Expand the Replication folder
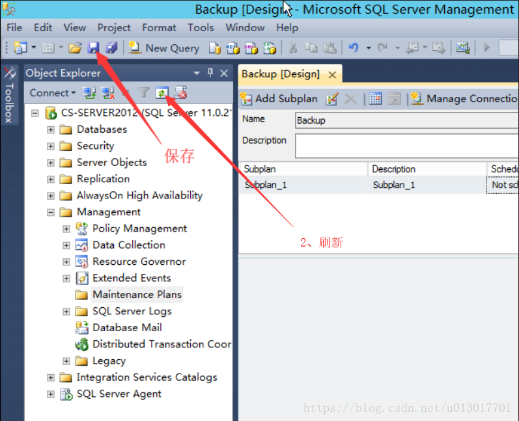The width and height of the screenshot is (519, 421). click(x=51, y=179)
